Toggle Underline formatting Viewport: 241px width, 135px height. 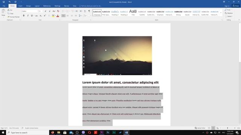32,16
